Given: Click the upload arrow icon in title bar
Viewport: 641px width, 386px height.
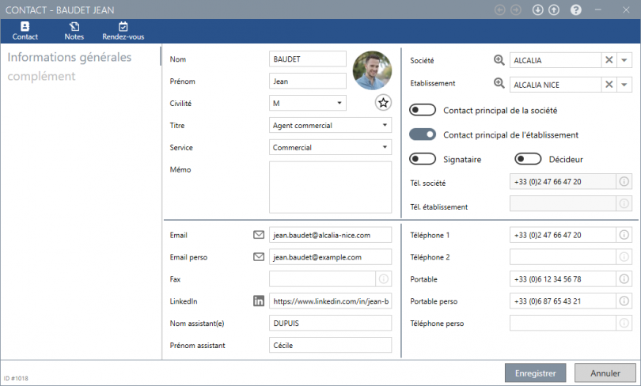Looking at the screenshot, I should click(x=554, y=9).
